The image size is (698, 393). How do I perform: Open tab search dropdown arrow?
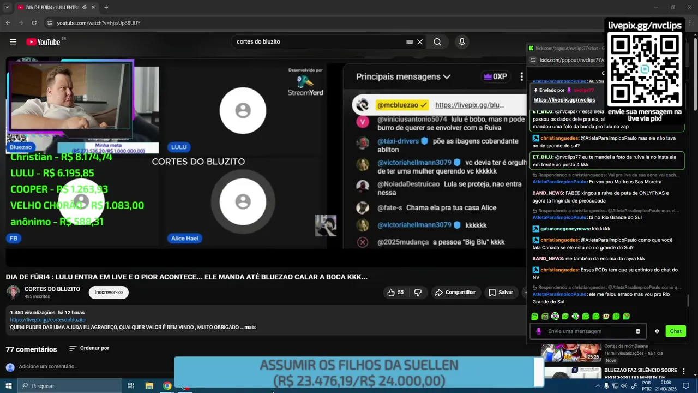click(x=7, y=8)
